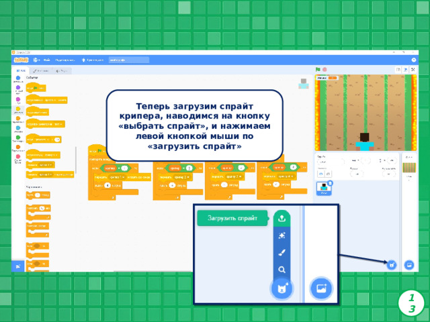Switch to fullscreen stage mode
430x322 pixels.
click(413, 70)
